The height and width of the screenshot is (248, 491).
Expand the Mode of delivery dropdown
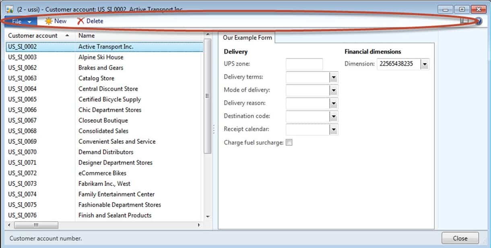pos(334,90)
